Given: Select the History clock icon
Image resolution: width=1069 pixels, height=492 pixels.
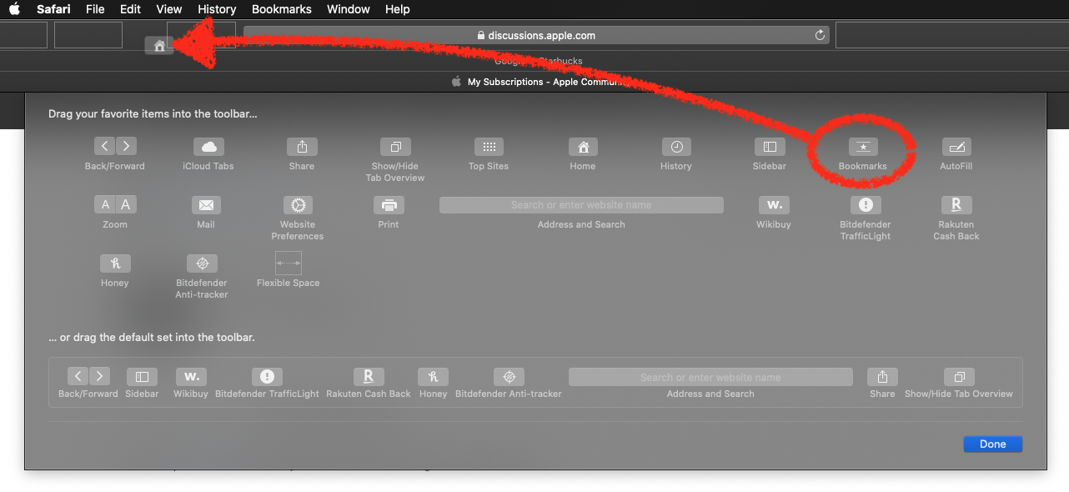Looking at the screenshot, I should click(676, 147).
